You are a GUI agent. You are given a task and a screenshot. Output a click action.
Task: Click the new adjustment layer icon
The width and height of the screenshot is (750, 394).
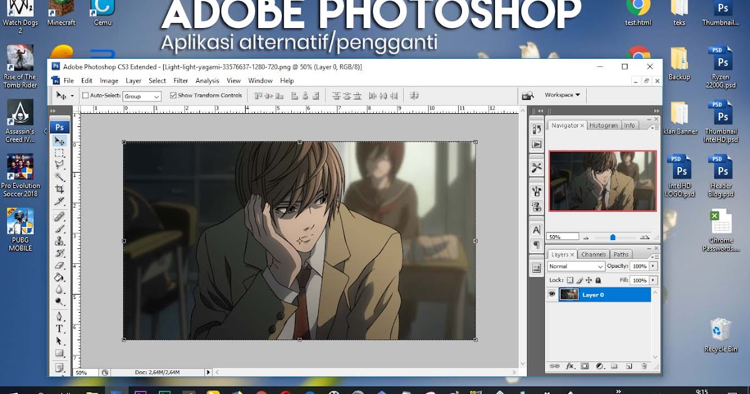[599, 366]
